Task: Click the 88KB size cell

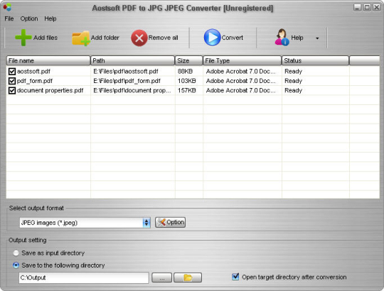Action: [185, 72]
